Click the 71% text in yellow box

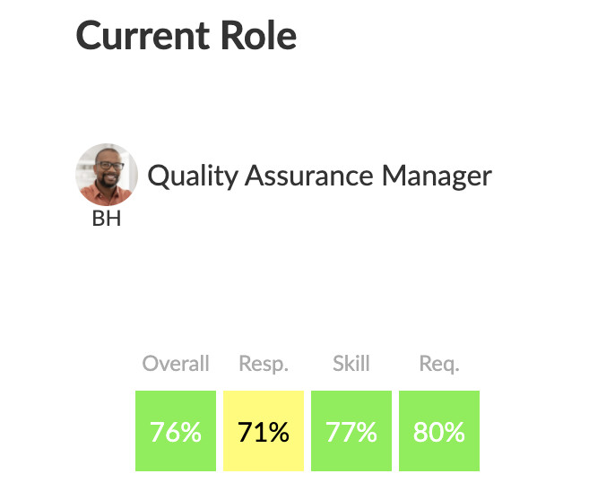coord(264,432)
